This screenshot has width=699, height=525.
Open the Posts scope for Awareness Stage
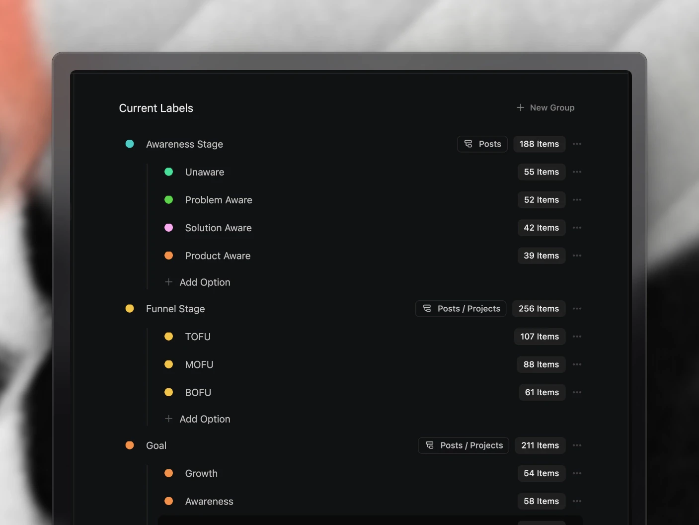[x=482, y=144]
